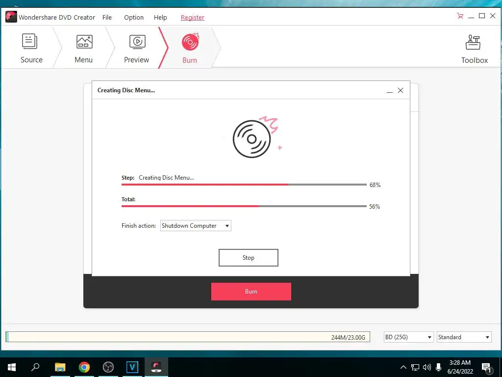This screenshot has height=377, width=502.
Task: Open the BD (25G) disc type dropdown
Action: (408, 337)
